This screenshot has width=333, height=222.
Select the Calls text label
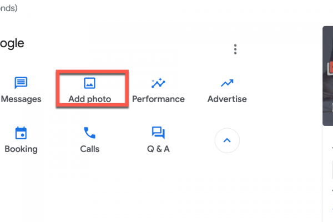point(89,149)
